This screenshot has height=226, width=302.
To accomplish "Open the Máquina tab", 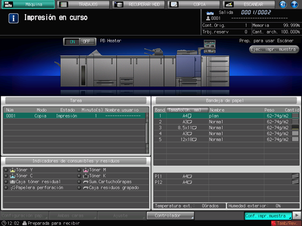I will (x=28, y=4).
